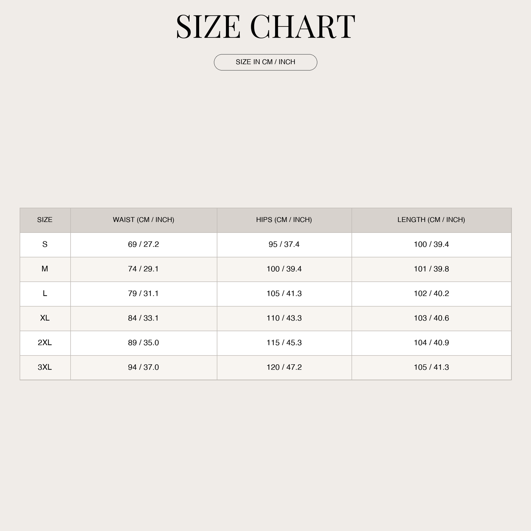Select the HIPS (CM / INCH) column header
Screen dimensions: 531x531
click(x=284, y=220)
